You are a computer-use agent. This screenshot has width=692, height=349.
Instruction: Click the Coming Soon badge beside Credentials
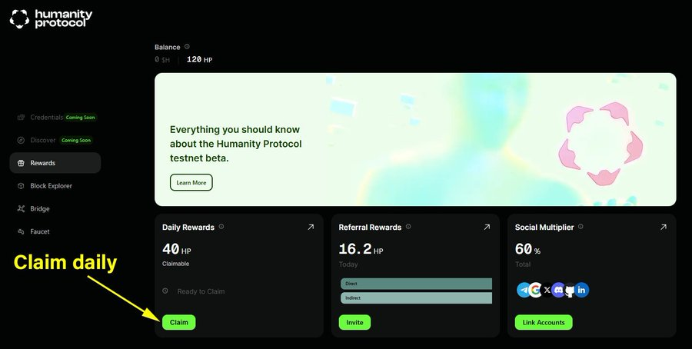click(x=80, y=118)
